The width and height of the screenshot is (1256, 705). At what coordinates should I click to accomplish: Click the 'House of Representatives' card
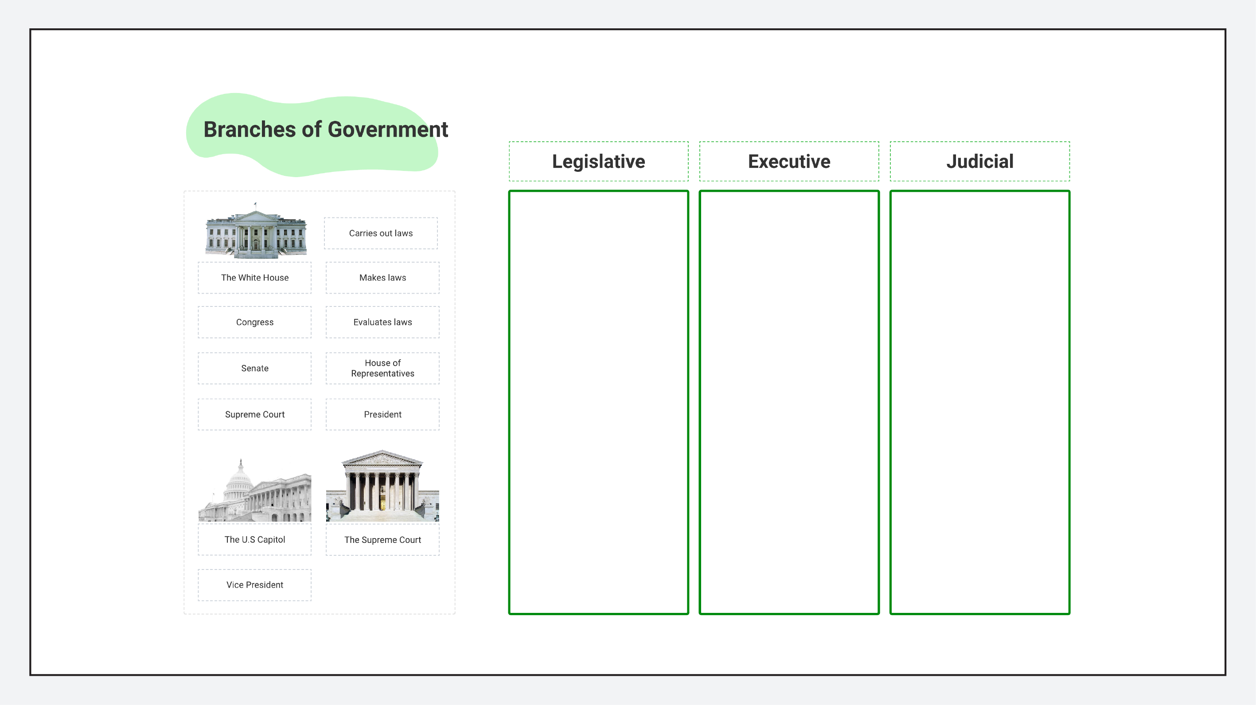point(382,368)
